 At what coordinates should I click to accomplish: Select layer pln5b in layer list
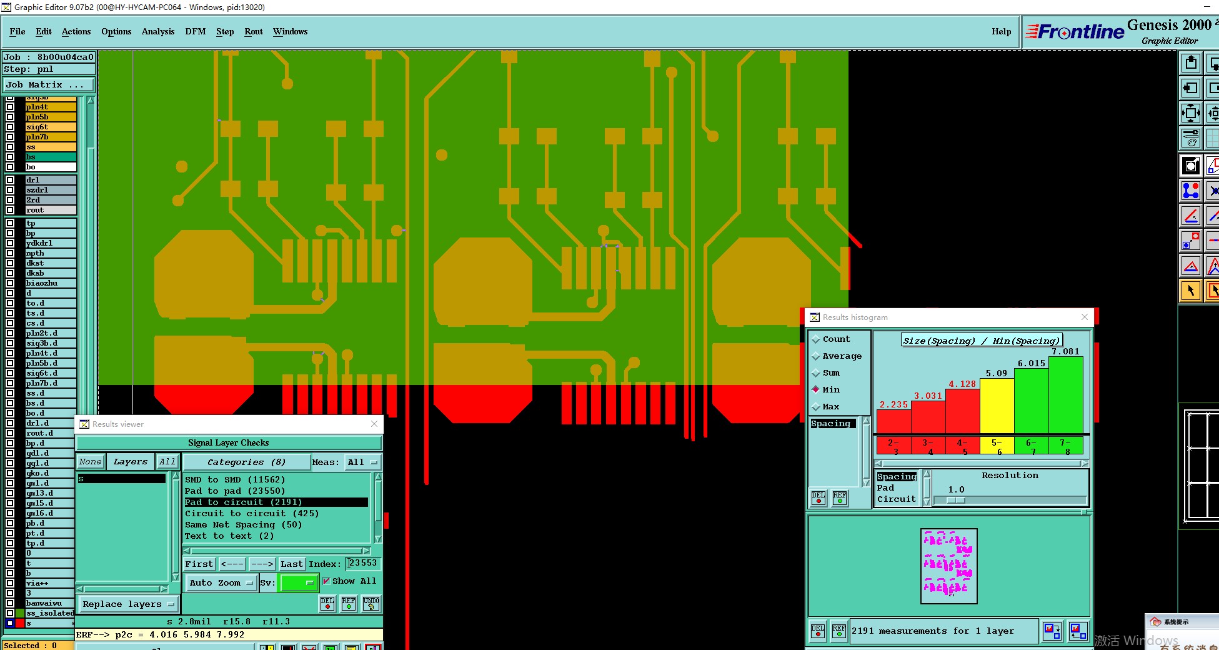[51, 117]
